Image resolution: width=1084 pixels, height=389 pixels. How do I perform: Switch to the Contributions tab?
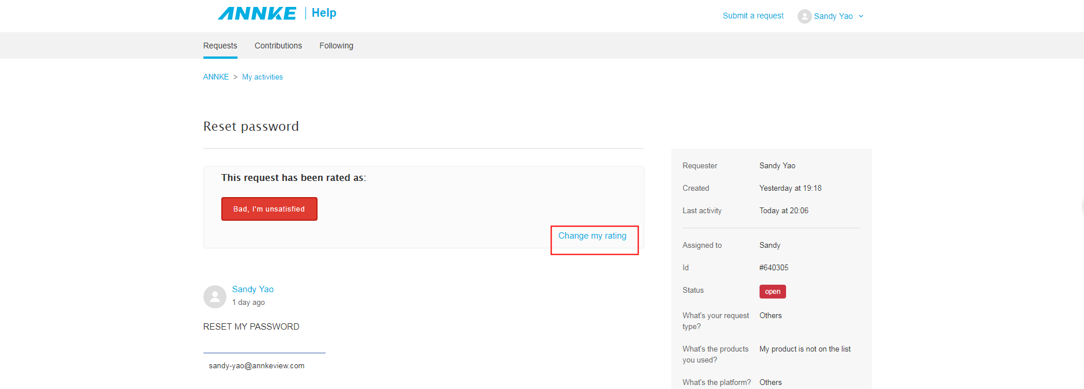[x=278, y=46]
